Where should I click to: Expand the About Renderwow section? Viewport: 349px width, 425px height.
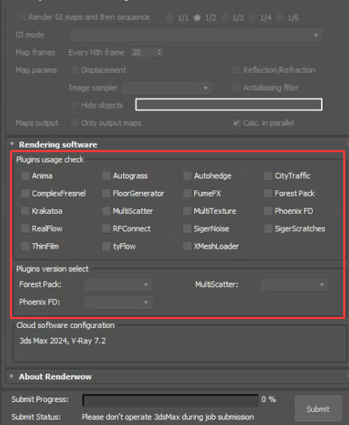coord(12,376)
